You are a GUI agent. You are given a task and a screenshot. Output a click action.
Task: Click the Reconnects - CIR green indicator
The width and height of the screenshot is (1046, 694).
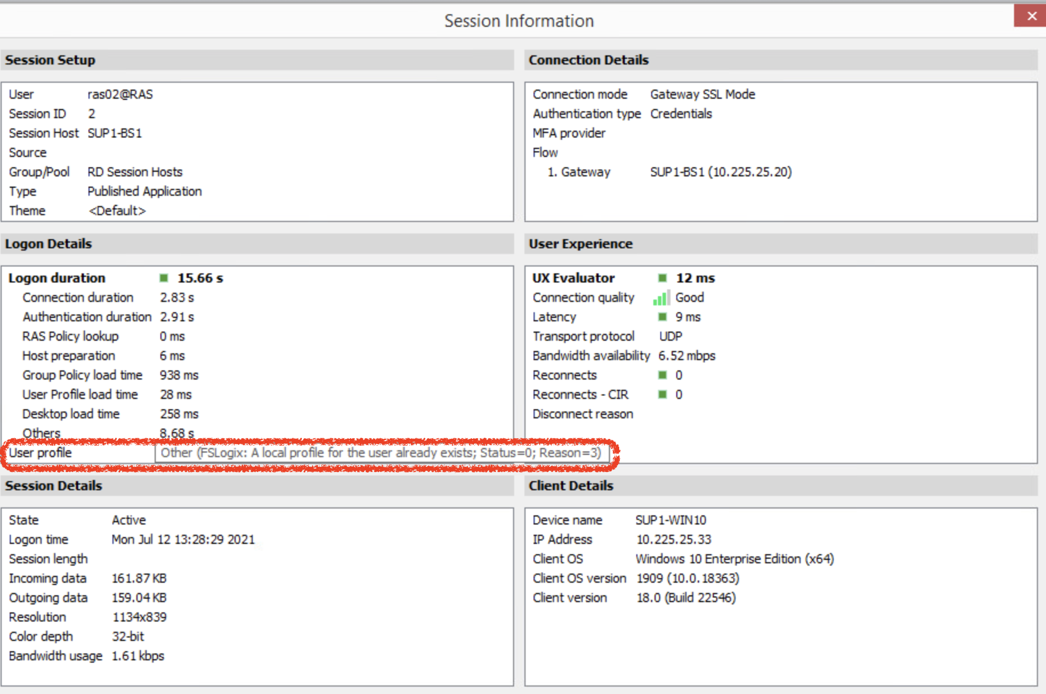(662, 394)
